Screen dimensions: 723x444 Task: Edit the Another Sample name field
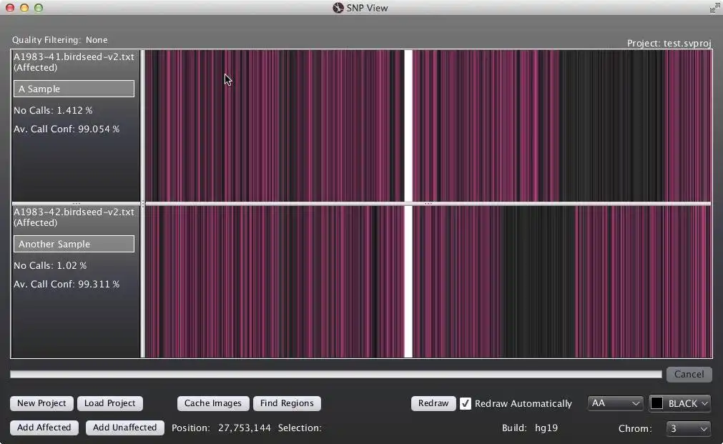point(74,244)
